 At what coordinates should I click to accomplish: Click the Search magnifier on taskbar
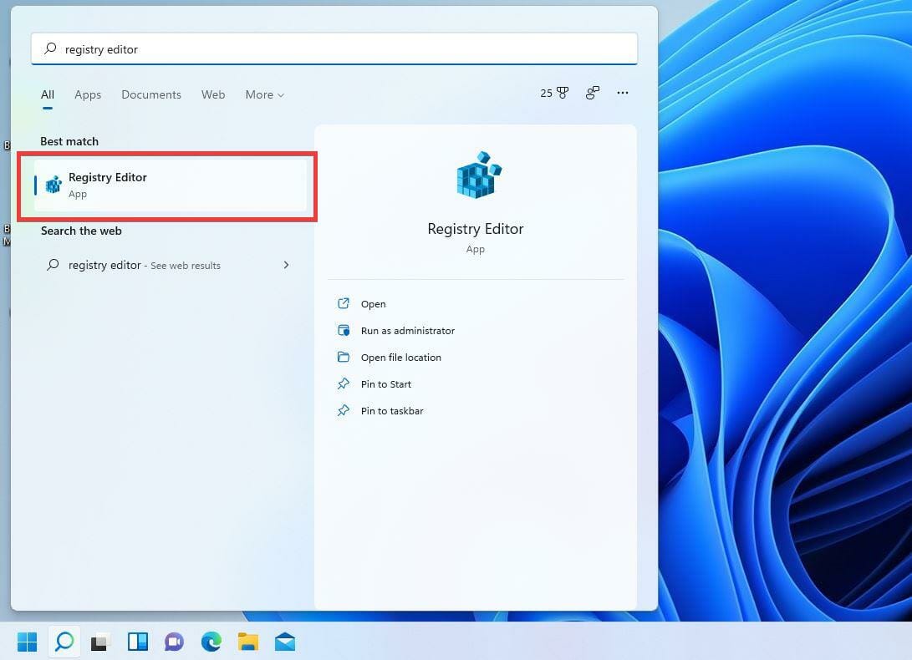pos(64,642)
